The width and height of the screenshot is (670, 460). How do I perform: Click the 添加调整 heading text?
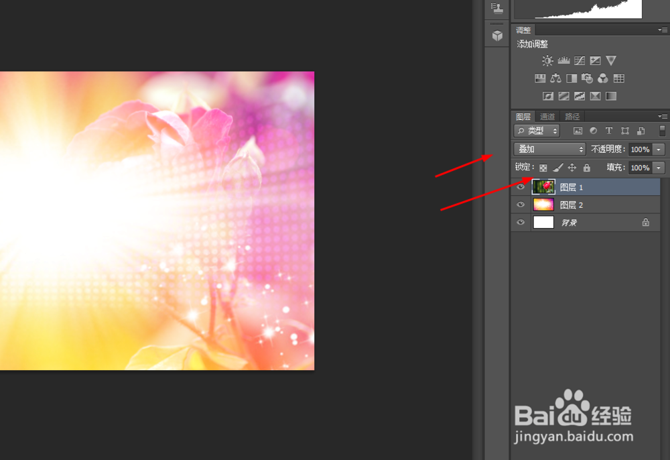point(533,44)
